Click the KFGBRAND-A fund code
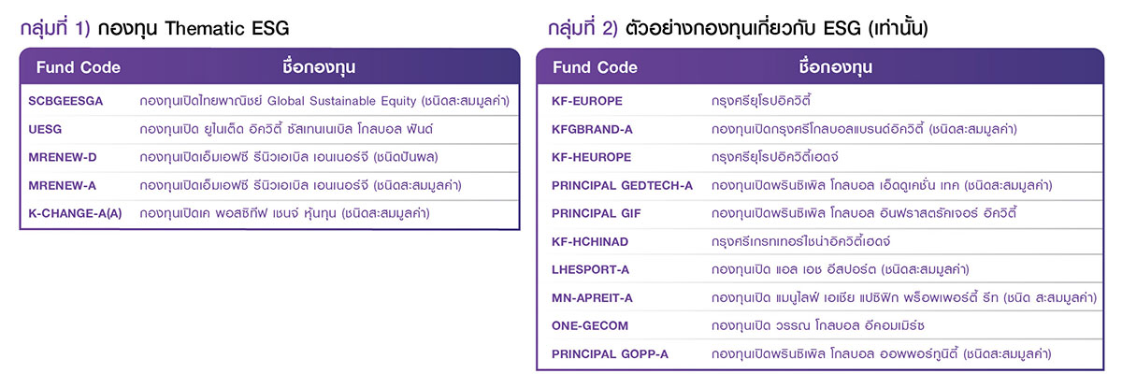This screenshot has width=1122, height=388. click(x=592, y=128)
